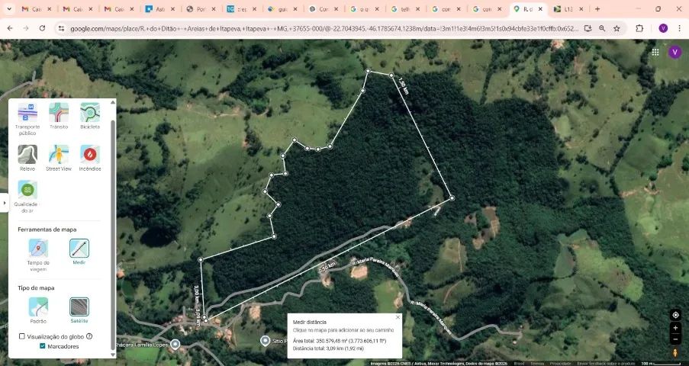Screen dimensions: 689x366
Task: Switch to the gui browser tab
Action: [283, 9]
